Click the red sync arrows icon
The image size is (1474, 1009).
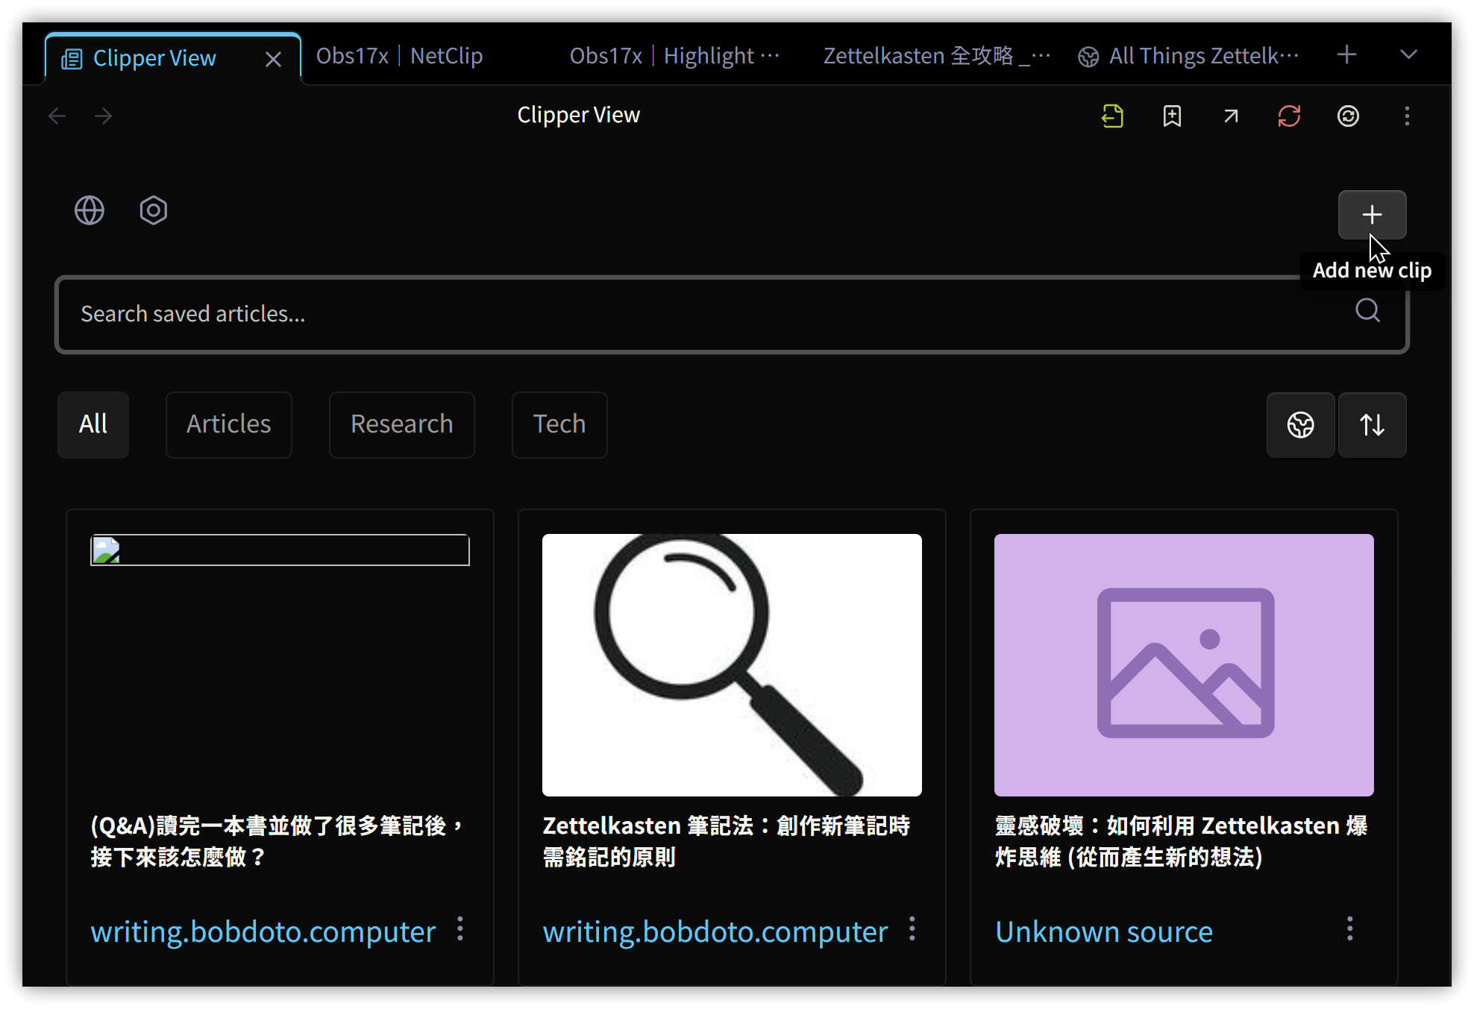point(1289,116)
